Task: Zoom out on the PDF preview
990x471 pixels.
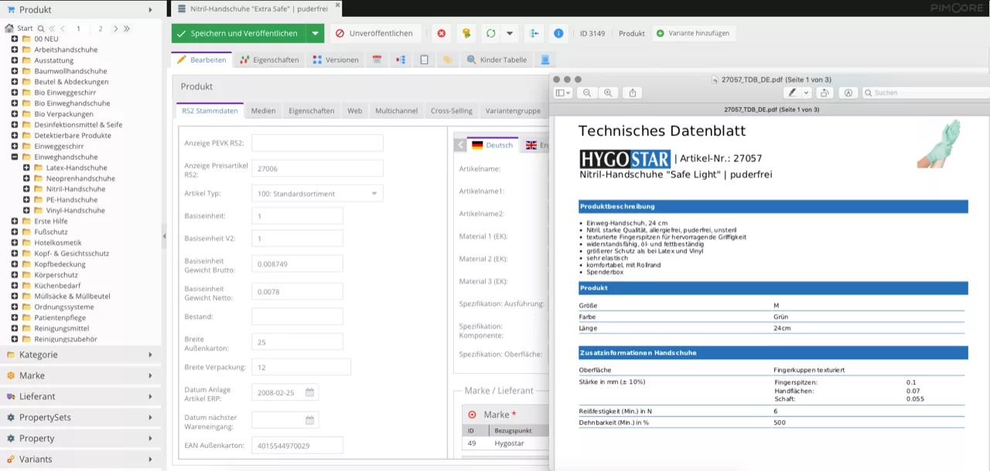Action: tap(587, 93)
